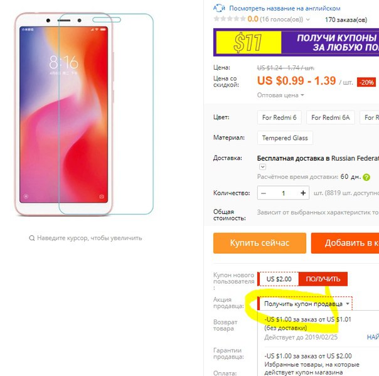Click the $11 coupons promo banner
Viewport: 379px width, 376px height.
[x=296, y=42]
